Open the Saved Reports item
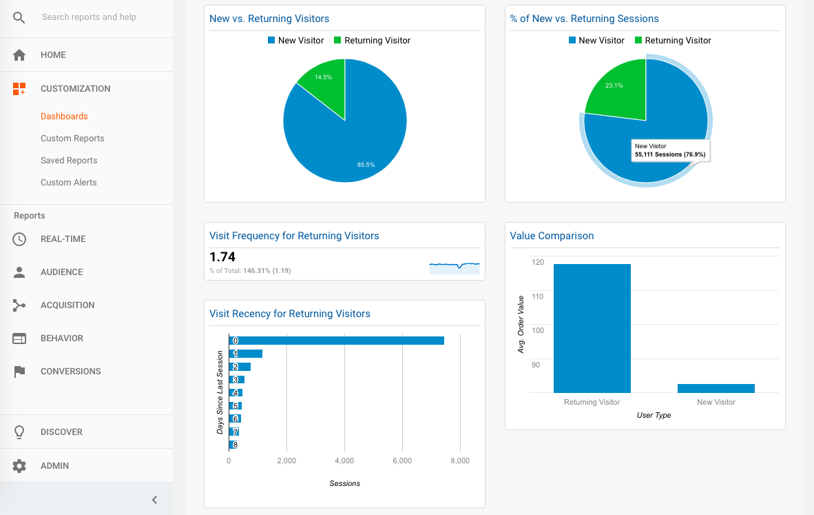 [69, 161]
